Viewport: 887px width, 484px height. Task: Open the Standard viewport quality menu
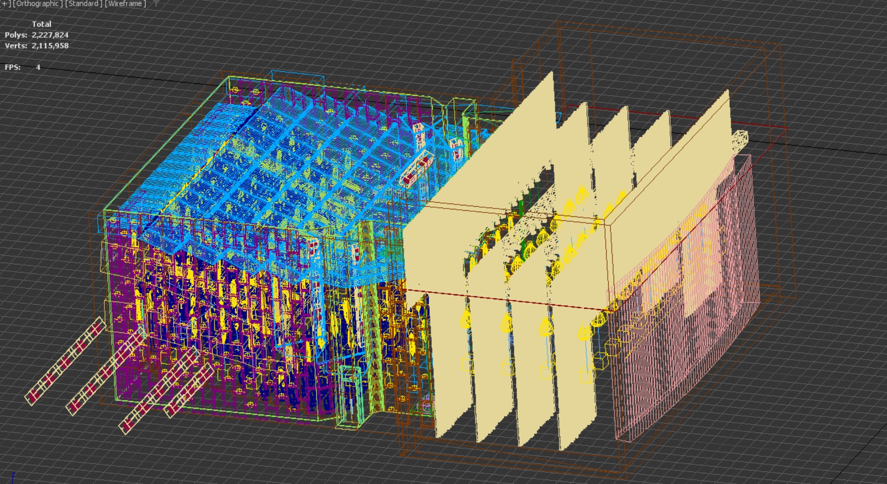84,4
